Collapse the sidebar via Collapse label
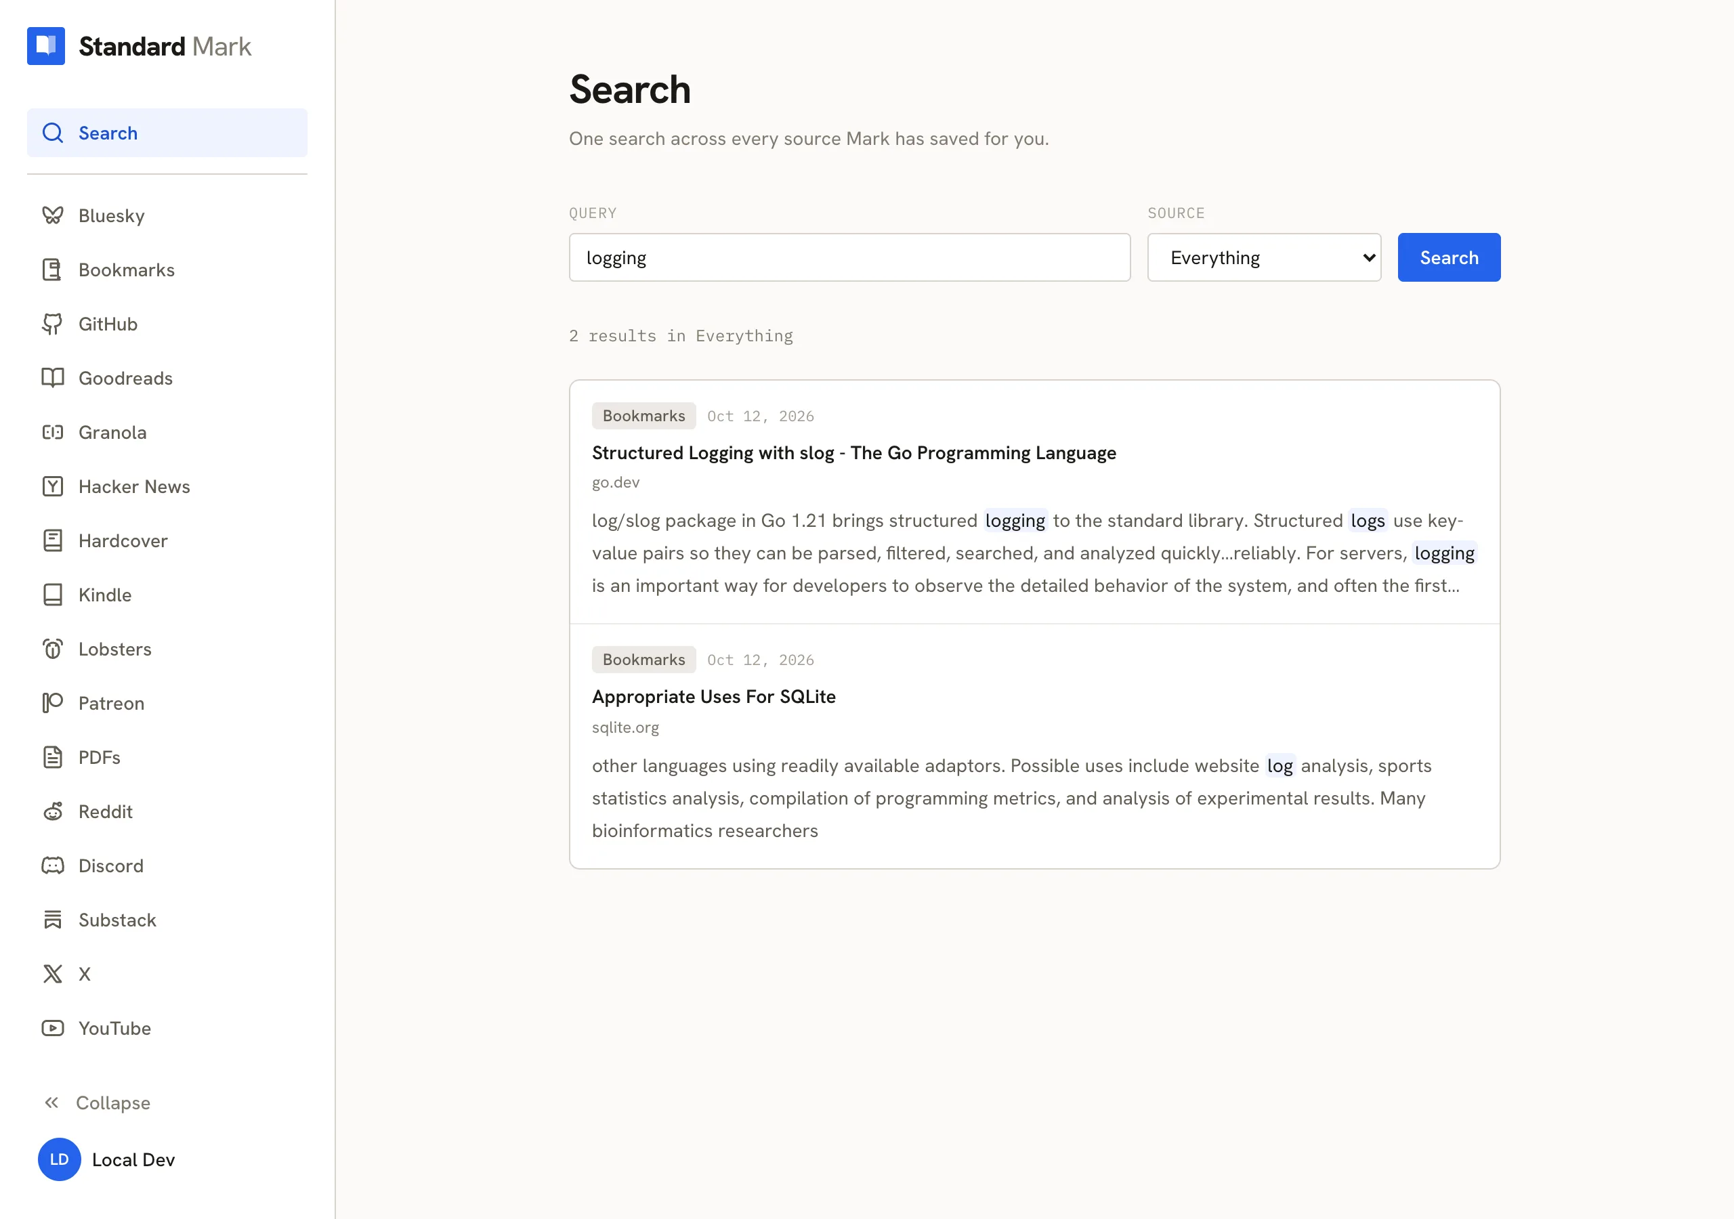The width and height of the screenshot is (1734, 1219). point(113,1103)
